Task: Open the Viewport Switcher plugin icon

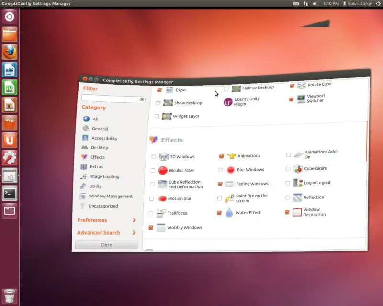Action: coord(301,99)
